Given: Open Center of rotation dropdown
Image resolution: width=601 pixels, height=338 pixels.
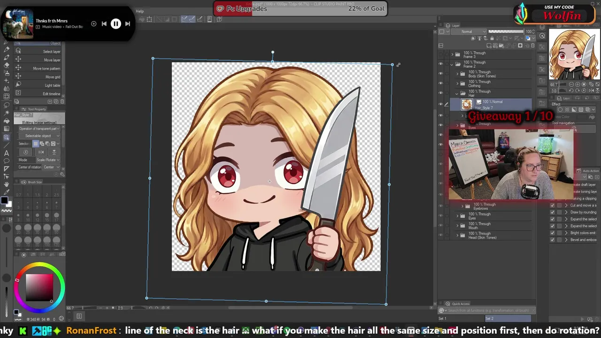Looking at the screenshot, I should (x=51, y=167).
